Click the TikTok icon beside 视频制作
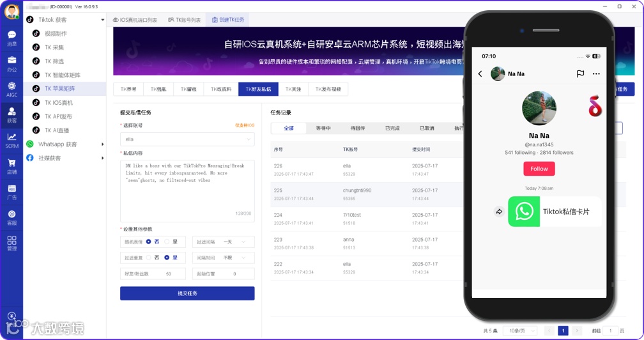Image resolution: width=644 pixels, height=340 pixels. [36, 34]
